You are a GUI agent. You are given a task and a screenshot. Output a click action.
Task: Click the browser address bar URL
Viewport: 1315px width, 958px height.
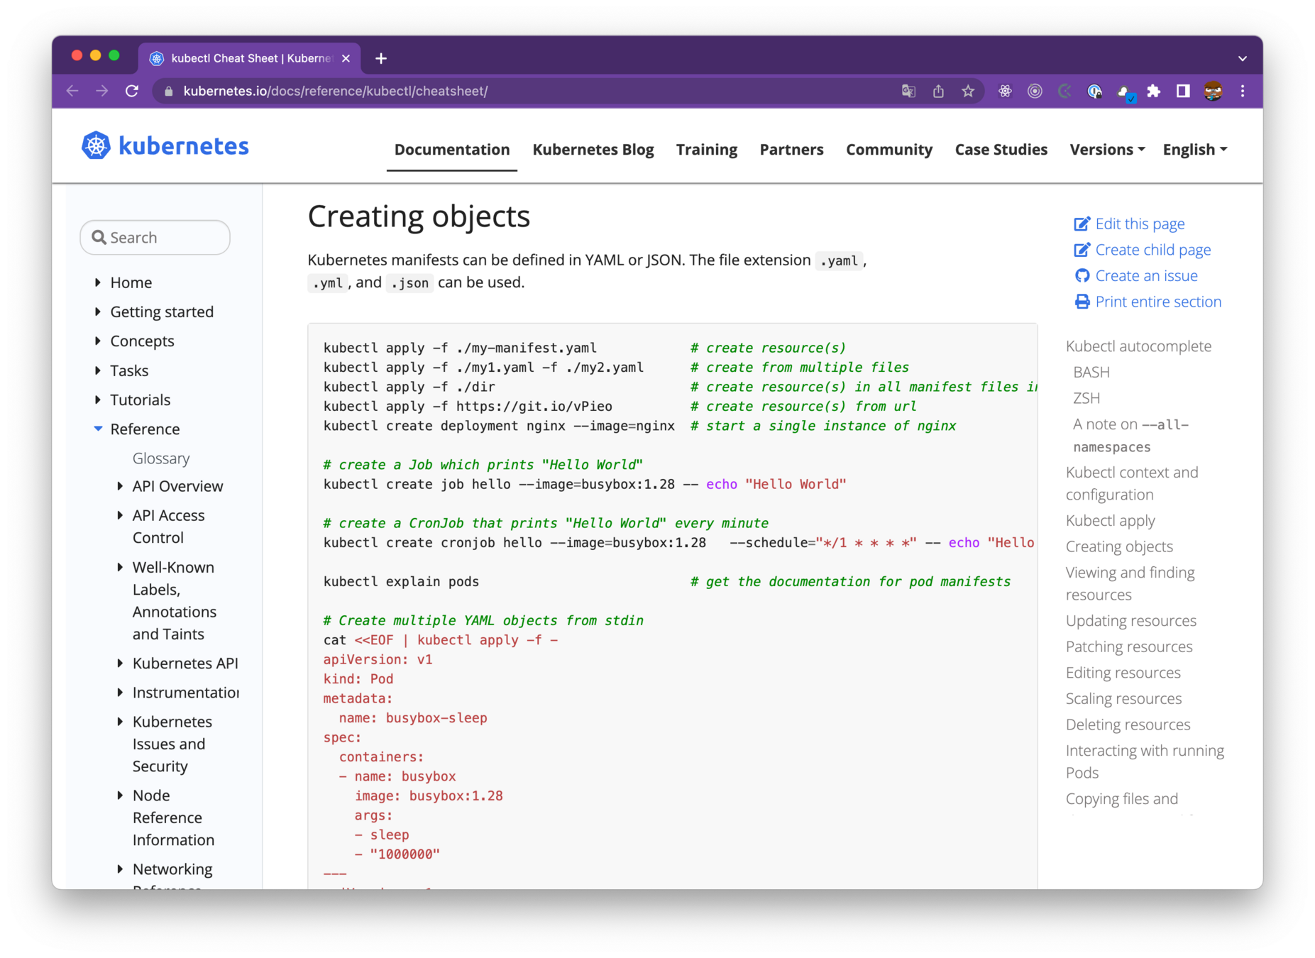335,91
